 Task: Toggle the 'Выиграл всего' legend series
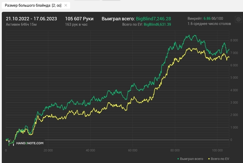tap(190, 159)
